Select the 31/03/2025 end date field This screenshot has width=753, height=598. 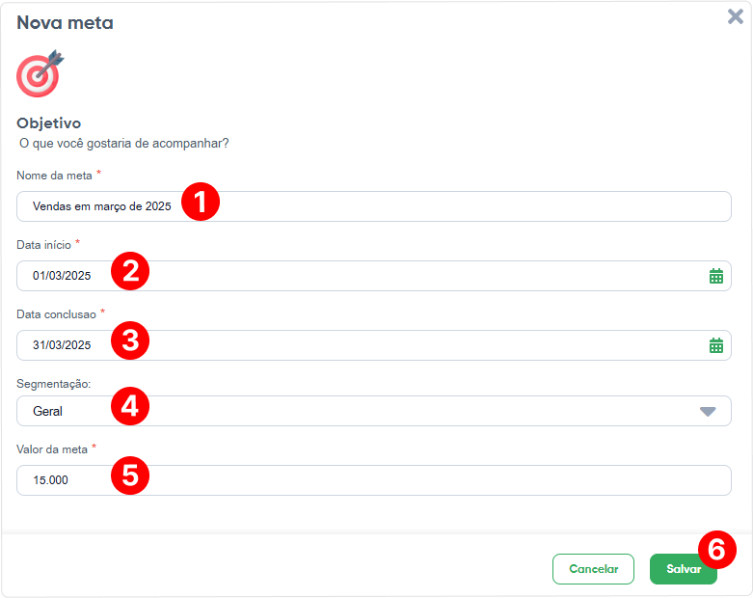pos(374,345)
